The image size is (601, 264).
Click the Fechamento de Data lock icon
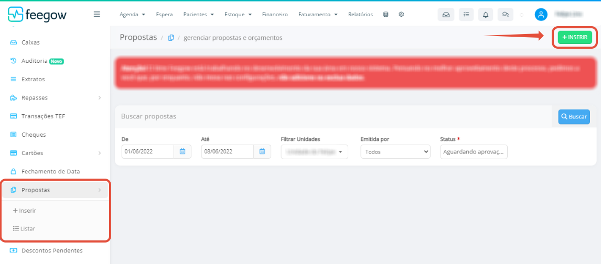click(14, 171)
